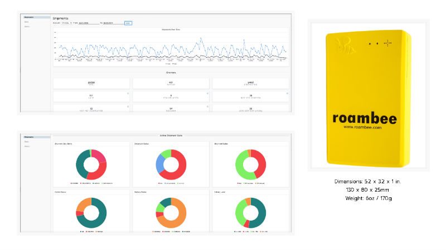Click the blue segment of the Departure Status donut
Image resolution: width=446 pixels, height=250 pixels.
159,164
